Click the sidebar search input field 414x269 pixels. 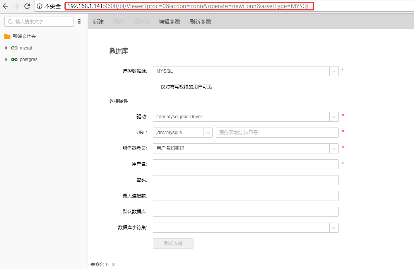click(x=39, y=22)
